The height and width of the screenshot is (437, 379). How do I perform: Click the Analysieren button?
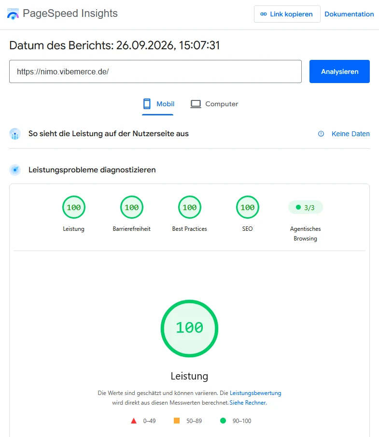coord(339,71)
